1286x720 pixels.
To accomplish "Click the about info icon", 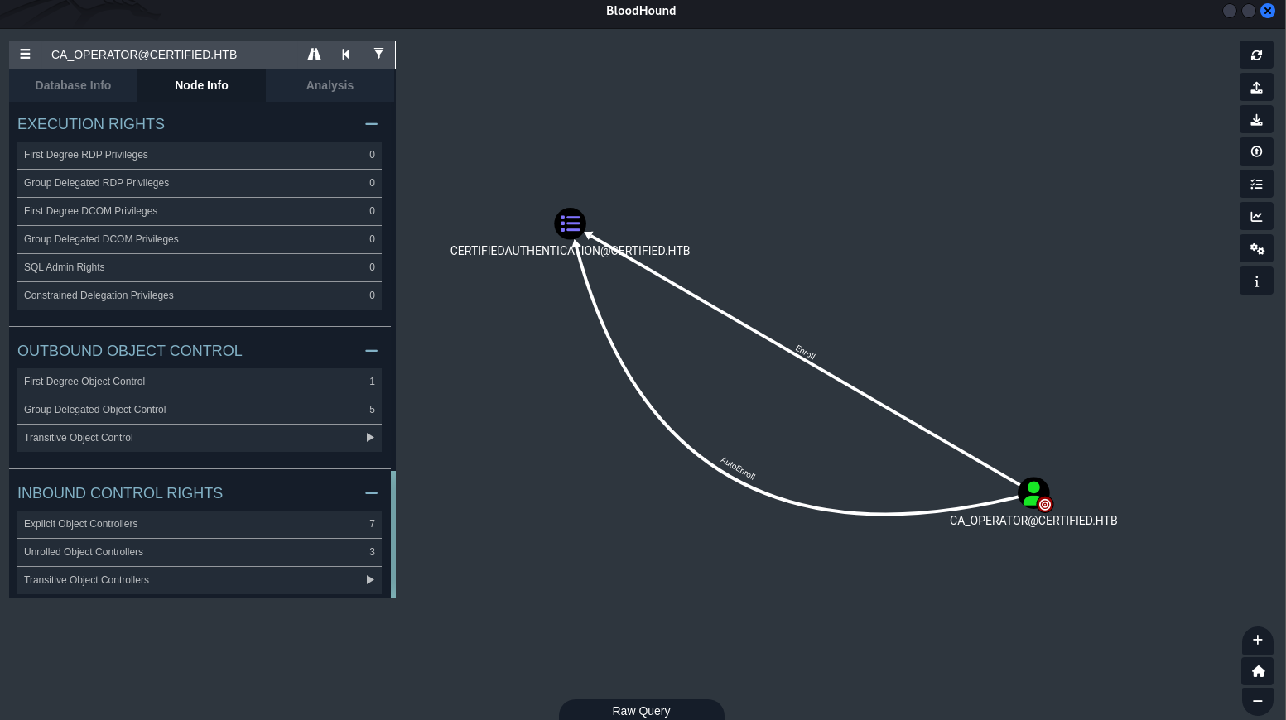I will coord(1256,281).
